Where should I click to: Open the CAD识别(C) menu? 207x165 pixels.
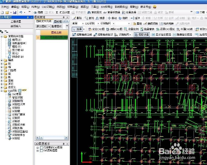(48, 7)
